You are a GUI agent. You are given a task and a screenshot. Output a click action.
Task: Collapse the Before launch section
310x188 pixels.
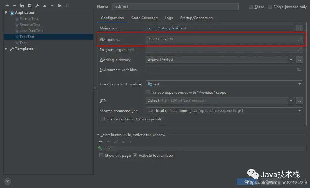pos(98,135)
